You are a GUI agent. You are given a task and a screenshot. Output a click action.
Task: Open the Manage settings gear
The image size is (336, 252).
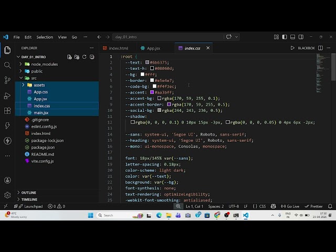click(x=7, y=195)
